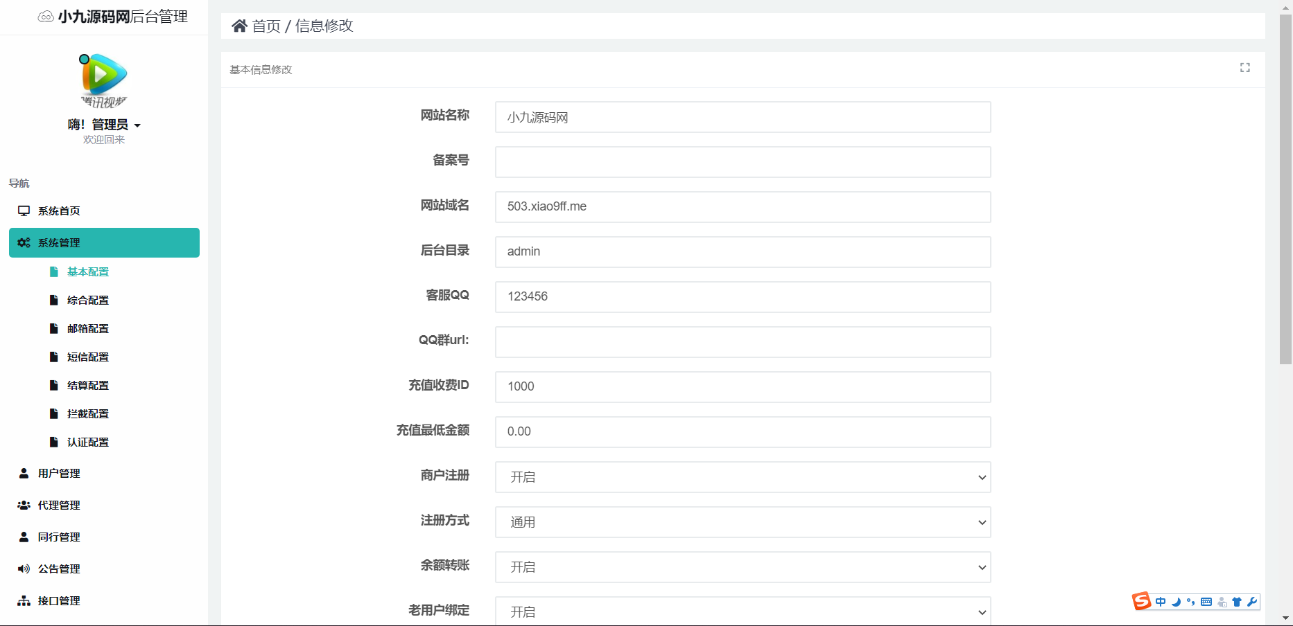Select the 拦截配置 submenu item
Image resolution: width=1293 pixels, height=626 pixels.
88,413
